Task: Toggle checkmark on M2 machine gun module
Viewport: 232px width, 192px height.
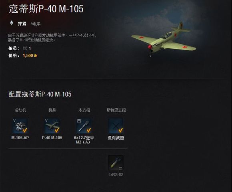Action: coord(89,130)
